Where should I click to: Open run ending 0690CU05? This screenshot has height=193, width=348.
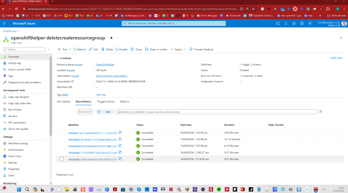pyautogui.click(x=93, y=140)
